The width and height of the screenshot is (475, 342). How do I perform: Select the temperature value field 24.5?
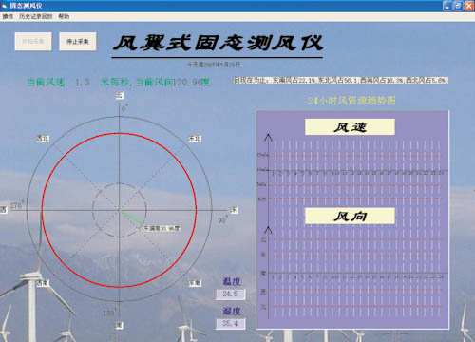point(230,294)
